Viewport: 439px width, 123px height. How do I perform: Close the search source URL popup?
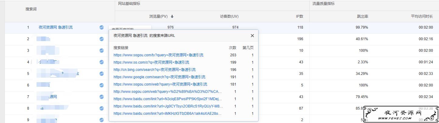click(x=252, y=36)
